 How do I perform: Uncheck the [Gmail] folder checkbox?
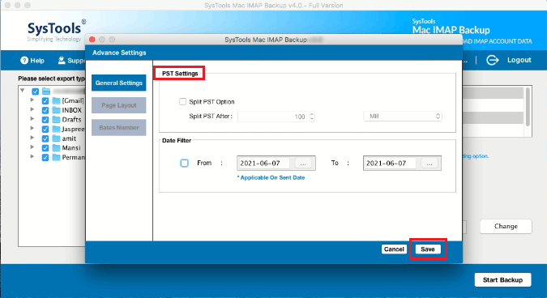45,100
